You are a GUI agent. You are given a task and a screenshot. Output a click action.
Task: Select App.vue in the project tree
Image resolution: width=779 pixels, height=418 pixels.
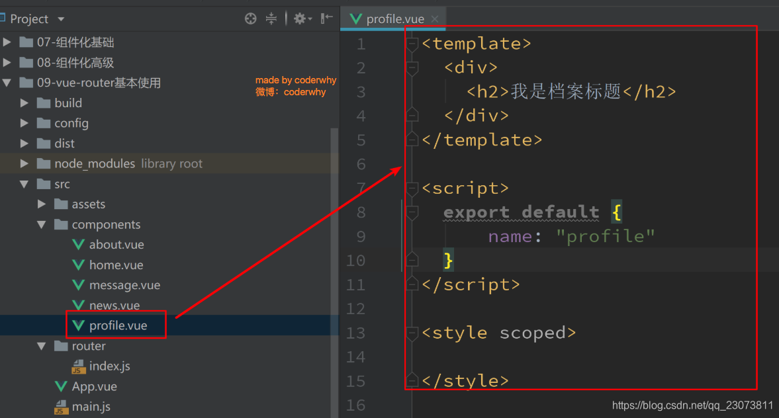click(95, 387)
